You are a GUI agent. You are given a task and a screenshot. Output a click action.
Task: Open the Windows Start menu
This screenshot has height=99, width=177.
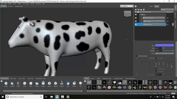2,97
